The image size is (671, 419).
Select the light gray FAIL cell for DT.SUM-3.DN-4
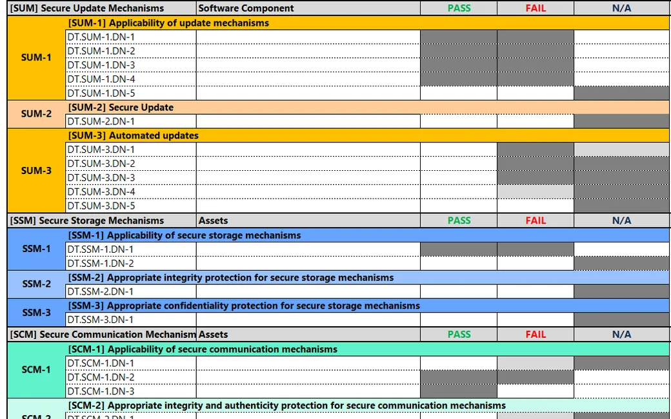pos(536,191)
